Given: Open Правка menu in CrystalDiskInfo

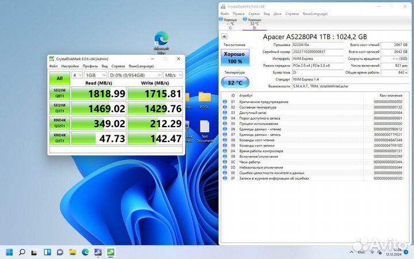Looking at the screenshot, I should click(x=239, y=13).
